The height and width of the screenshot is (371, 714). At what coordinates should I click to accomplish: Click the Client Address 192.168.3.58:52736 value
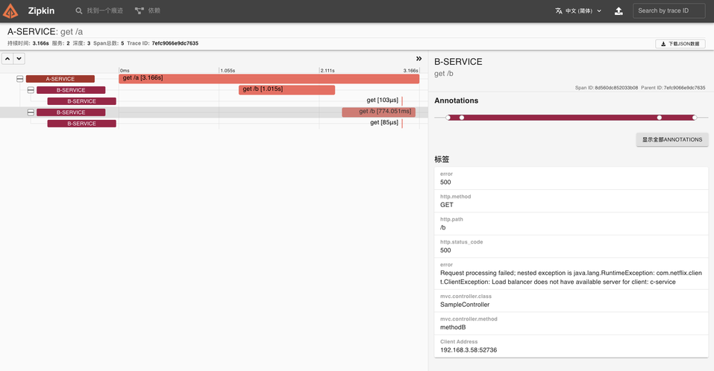469,350
